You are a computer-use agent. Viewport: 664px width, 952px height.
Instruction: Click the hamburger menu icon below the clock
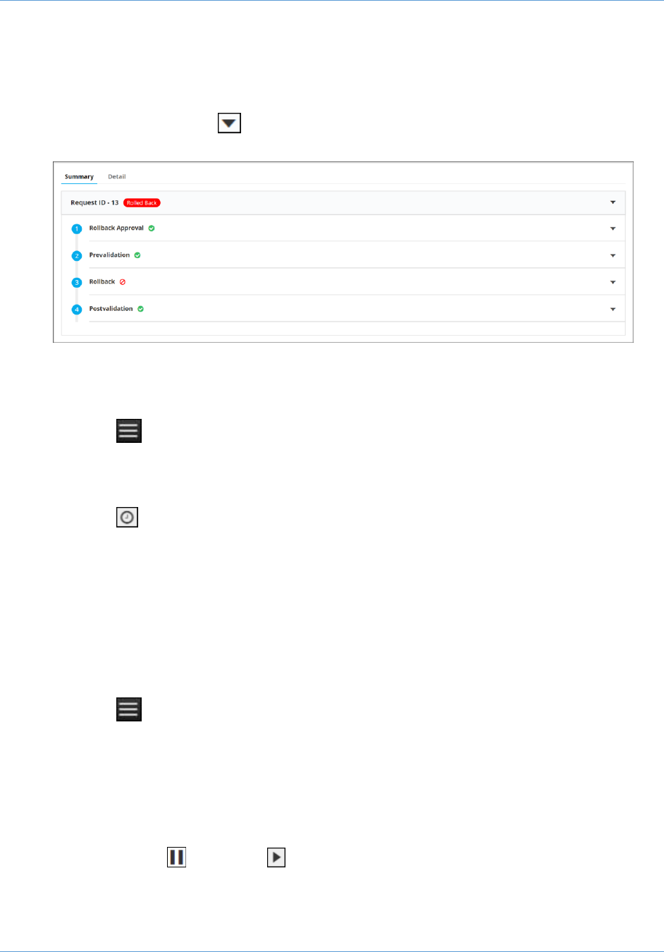tap(129, 709)
